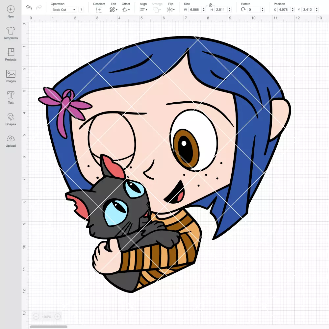Open the Arrange options

[156, 10]
